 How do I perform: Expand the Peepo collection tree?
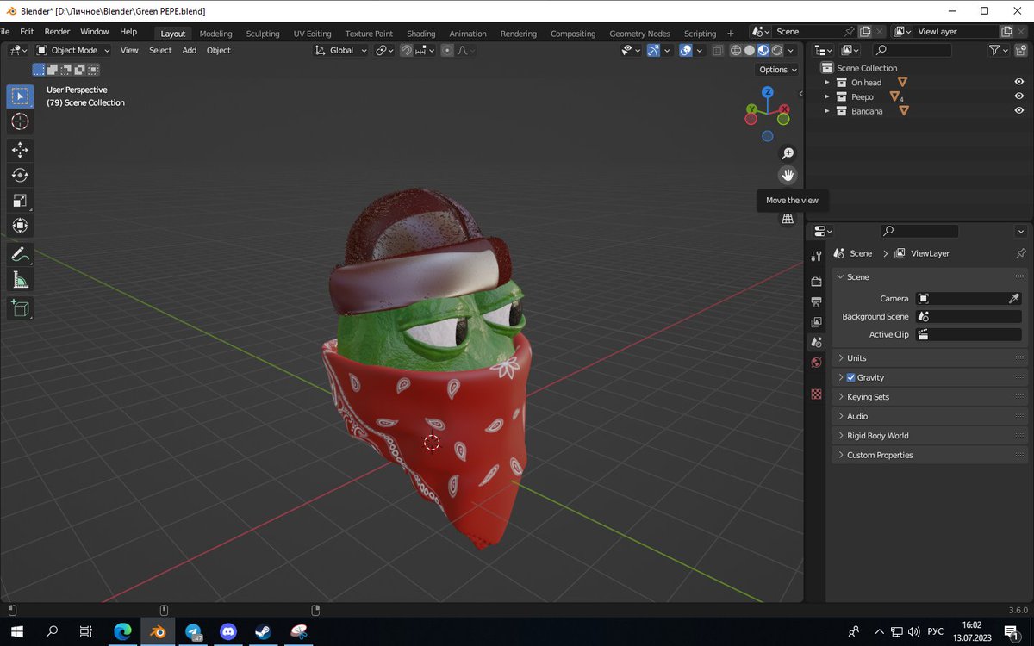pos(827,96)
